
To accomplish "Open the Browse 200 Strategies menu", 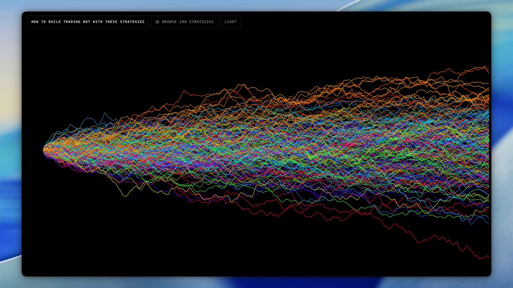I will [185, 22].
